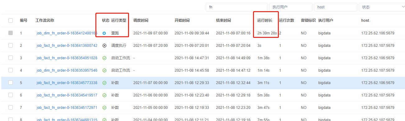Click the 运行时长 column header
The width and height of the screenshot is (405, 121).
point(265,20)
